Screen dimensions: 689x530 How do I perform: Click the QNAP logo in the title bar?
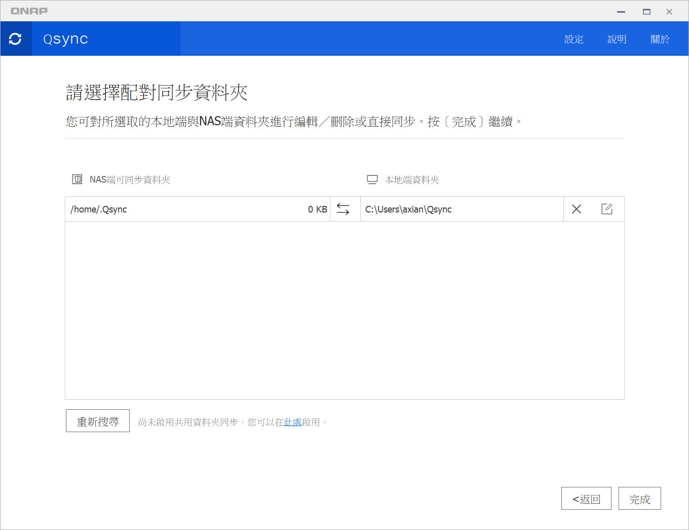pyautogui.click(x=29, y=10)
